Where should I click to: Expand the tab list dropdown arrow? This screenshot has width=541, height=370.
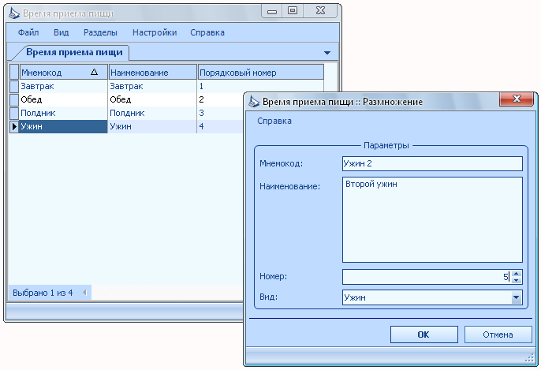pyautogui.click(x=327, y=53)
